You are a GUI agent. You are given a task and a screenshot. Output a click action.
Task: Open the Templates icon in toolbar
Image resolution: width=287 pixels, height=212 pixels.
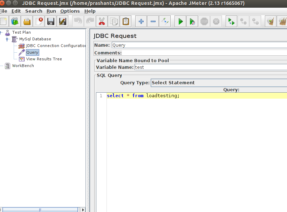tap(15, 21)
